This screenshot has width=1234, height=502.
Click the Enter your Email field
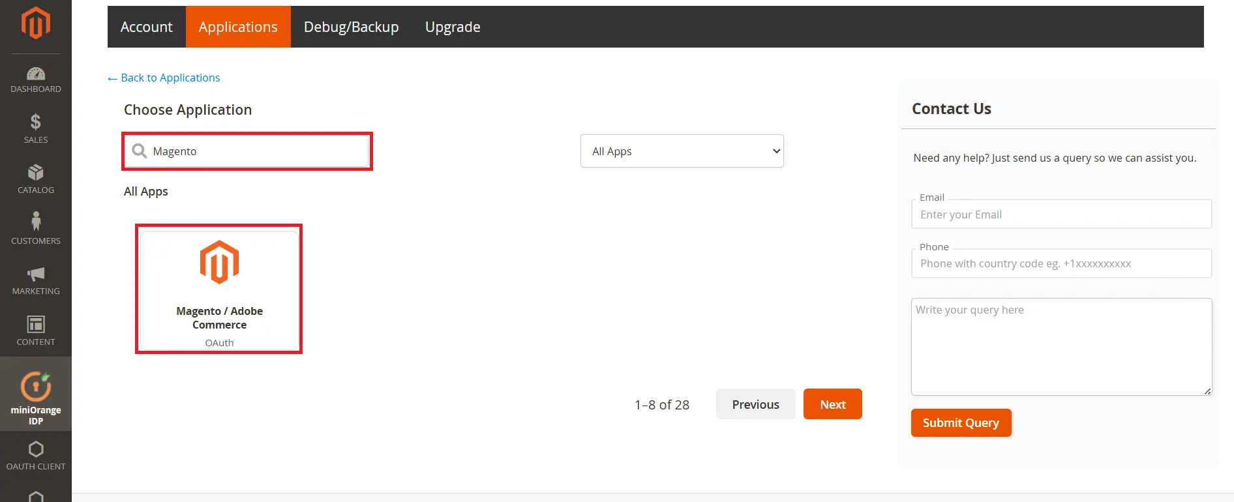pyautogui.click(x=1062, y=214)
